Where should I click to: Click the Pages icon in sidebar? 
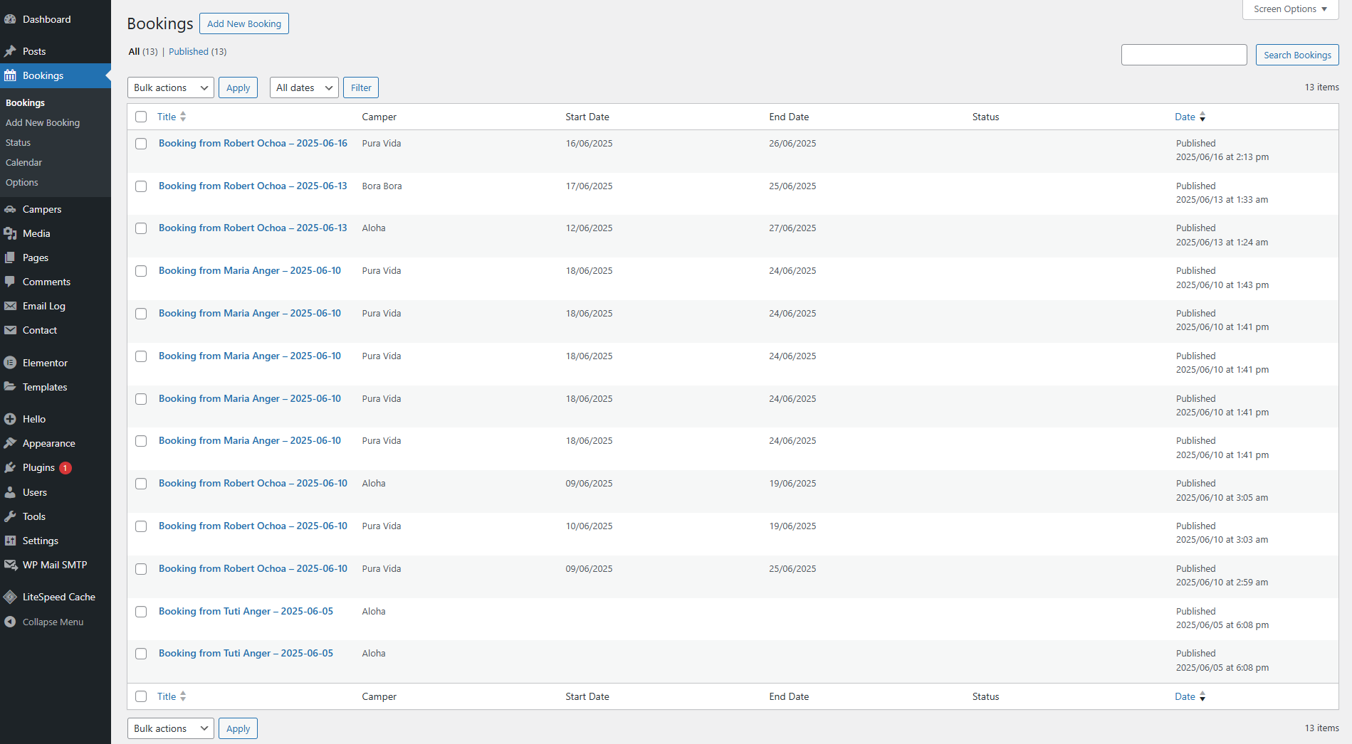point(10,257)
